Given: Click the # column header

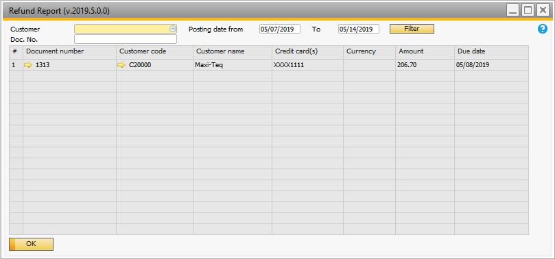Looking at the screenshot, I should [x=16, y=51].
